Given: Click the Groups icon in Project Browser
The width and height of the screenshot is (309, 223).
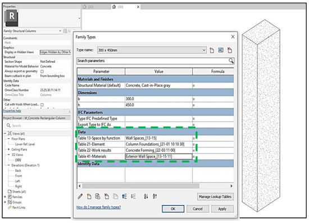Looking at the screenshot, I should pos(10,202).
